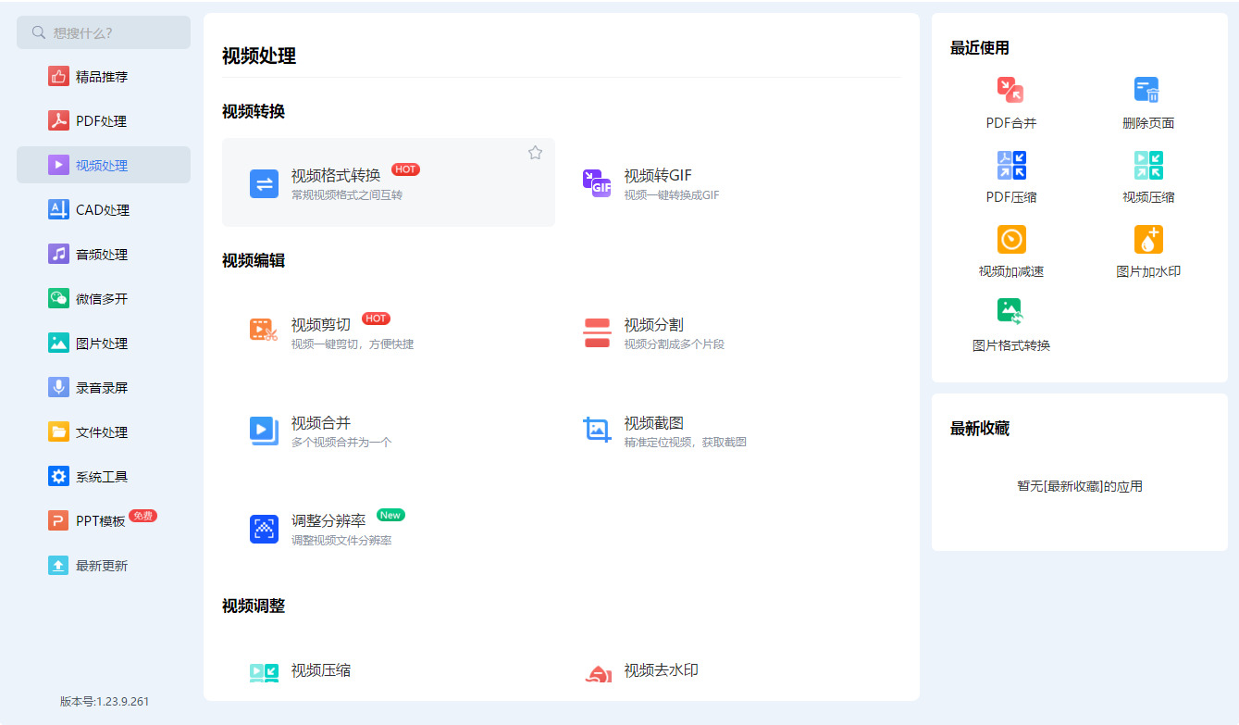Open the 视频去水印 tool icon
This screenshot has width=1239, height=725.
(x=597, y=673)
